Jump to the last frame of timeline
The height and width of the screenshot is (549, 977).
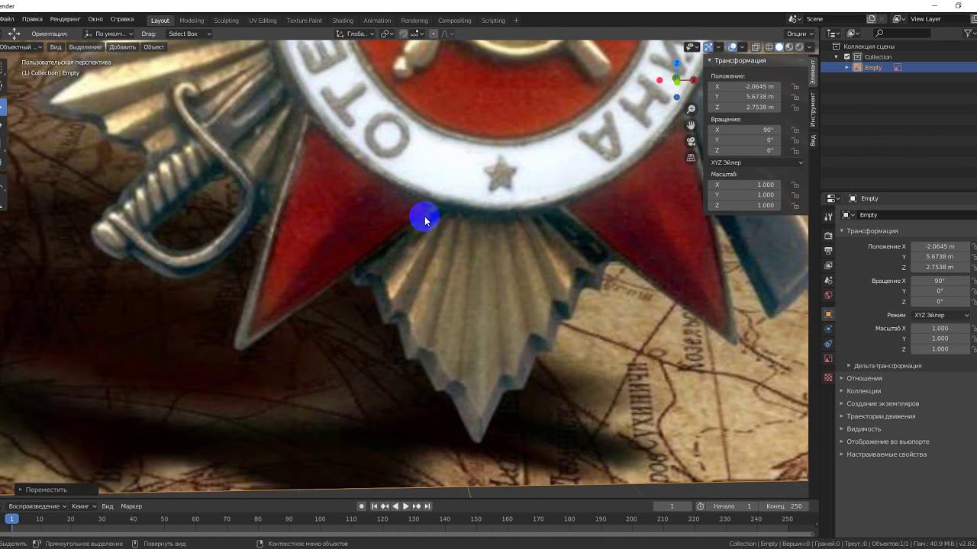[x=427, y=506]
